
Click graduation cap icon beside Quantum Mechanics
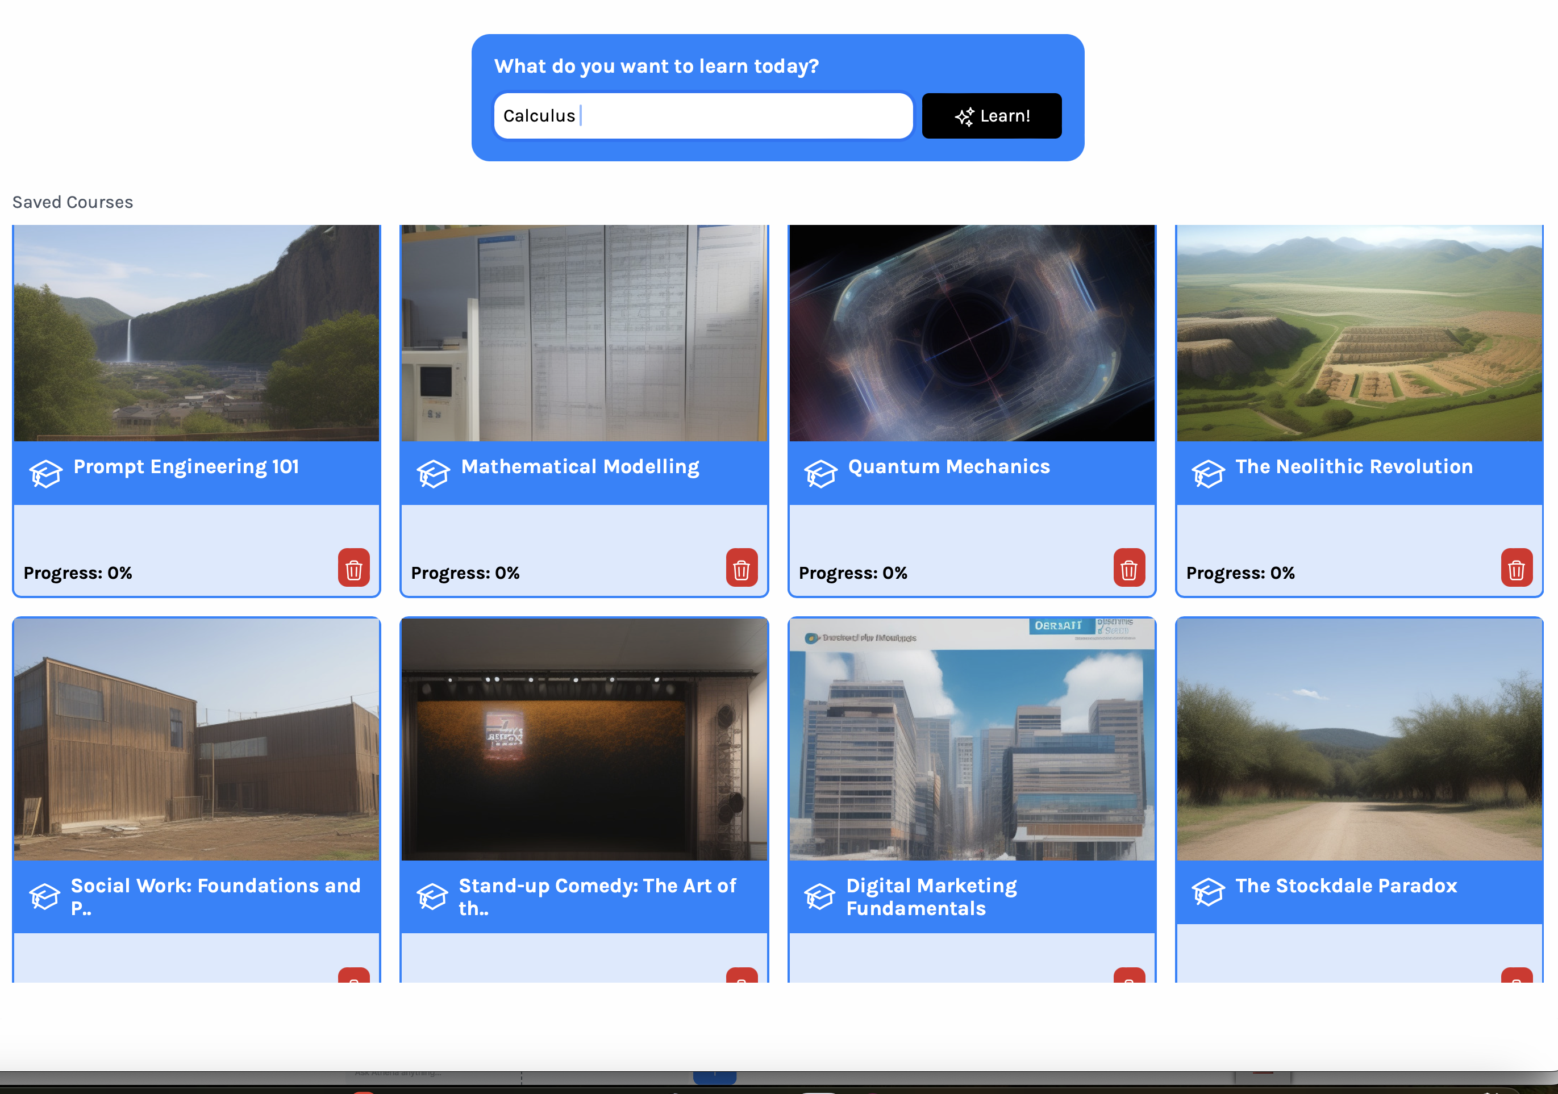tap(820, 473)
